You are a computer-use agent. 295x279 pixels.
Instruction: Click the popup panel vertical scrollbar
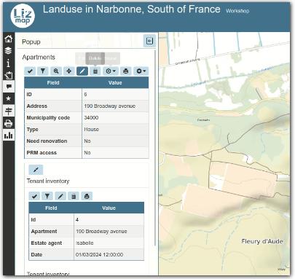pos(155,148)
